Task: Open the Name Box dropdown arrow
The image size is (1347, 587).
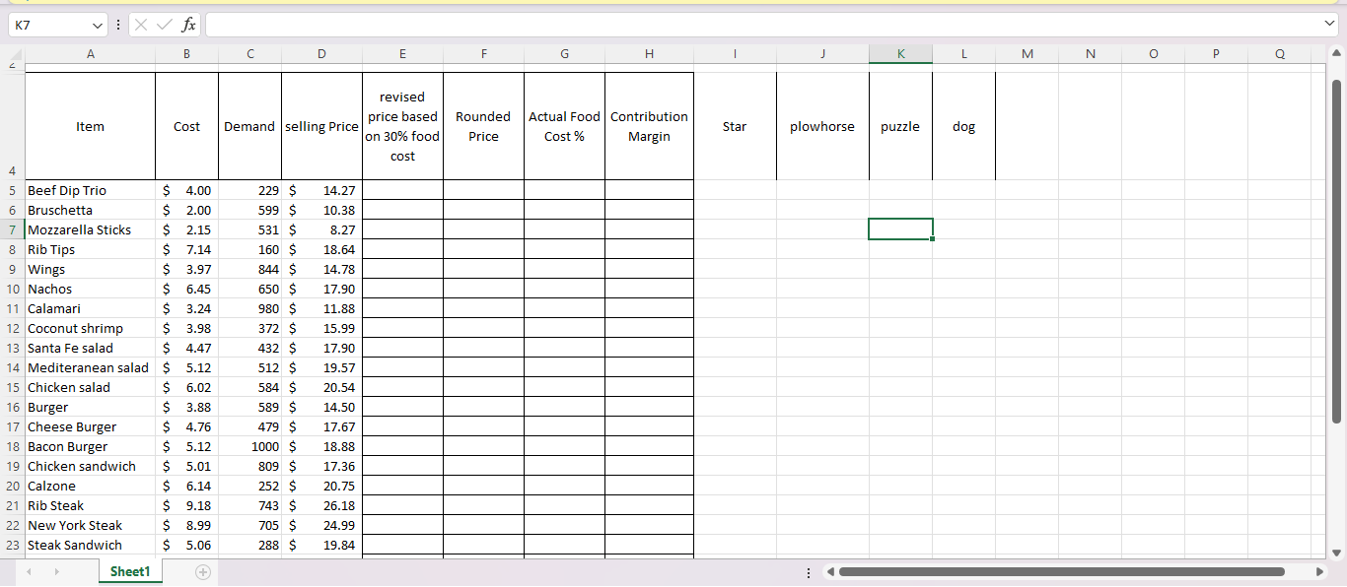Action: coord(96,25)
